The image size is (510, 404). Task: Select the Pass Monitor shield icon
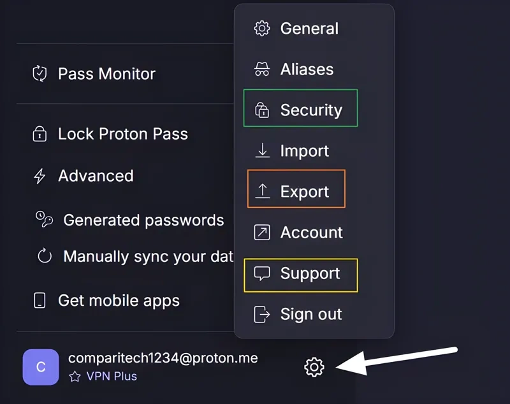pyautogui.click(x=40, y=73)
